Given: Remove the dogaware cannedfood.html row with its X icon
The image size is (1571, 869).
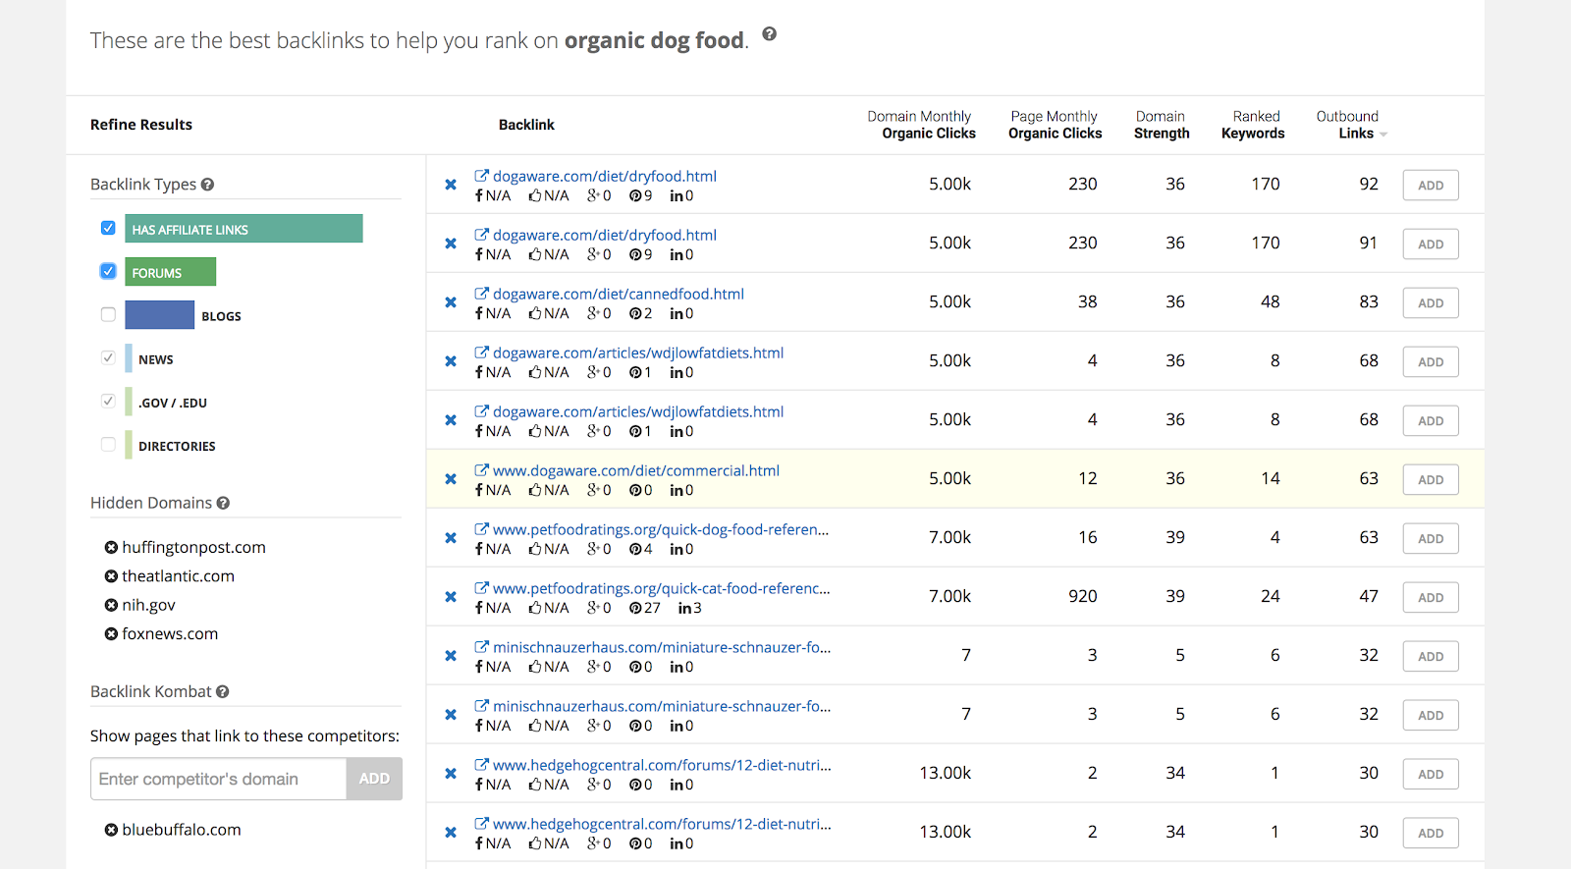Looking at the screenshot, I should pos(451,302).
